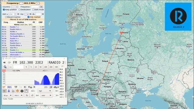Click the double-arrow tune-back button
Viewport: 194px width, 109px height.
point(11,67)
